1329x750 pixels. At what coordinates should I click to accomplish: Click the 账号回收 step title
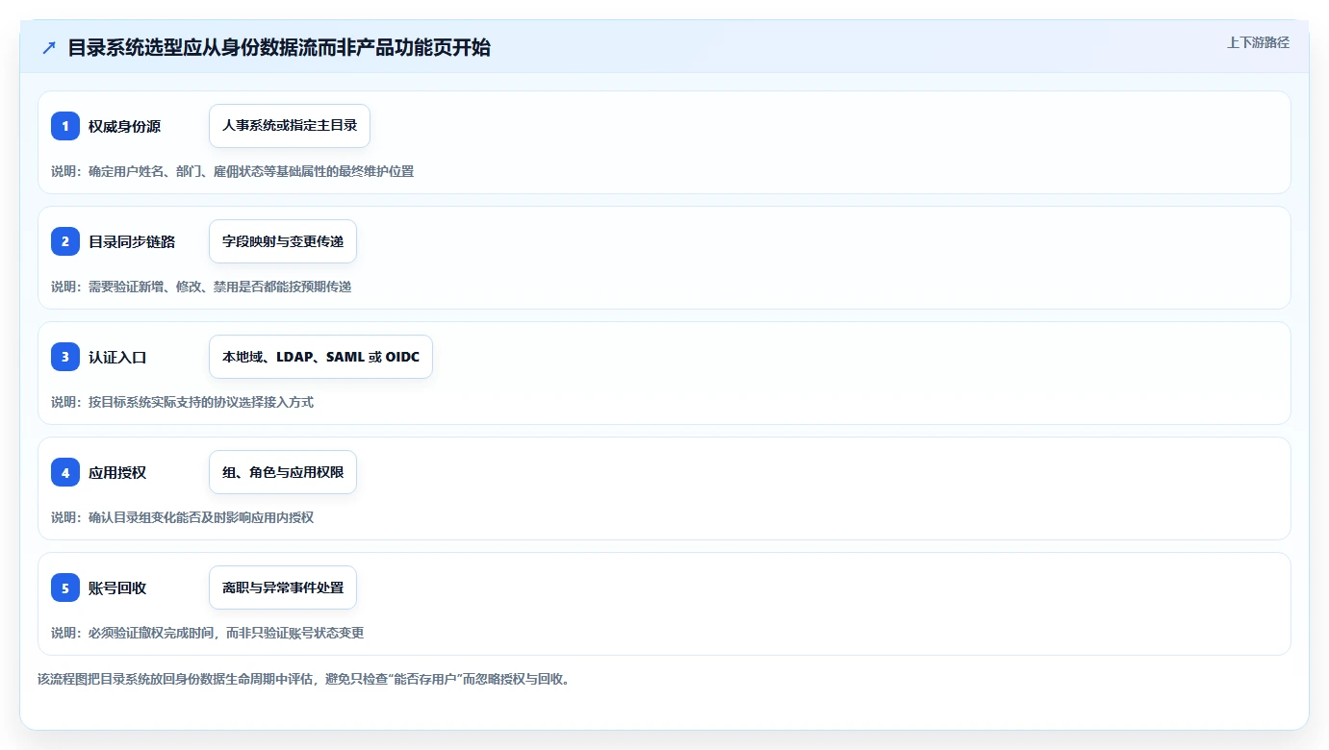(x=117, y=587)
